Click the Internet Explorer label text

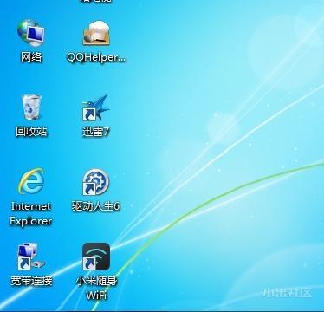coord(31,214)
